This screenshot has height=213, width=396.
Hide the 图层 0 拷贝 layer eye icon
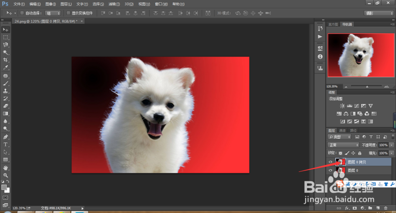click(x=330, y=162)
